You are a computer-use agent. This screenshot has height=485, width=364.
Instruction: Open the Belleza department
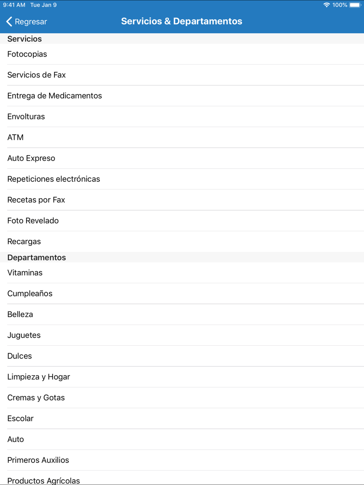182,314
